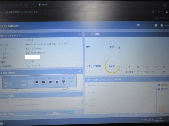Open the hamburger menu icon in gateway header
This screenshot has width=169, height=126.
(138, 25)
